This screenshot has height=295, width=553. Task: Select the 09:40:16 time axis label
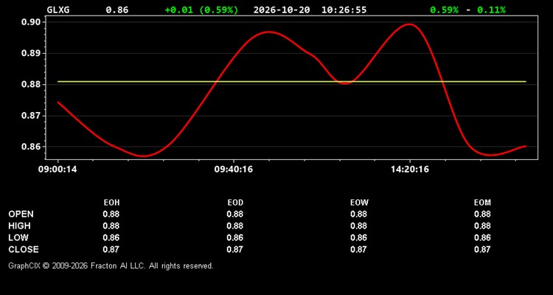pyautogui.click(x=234, y=170)
